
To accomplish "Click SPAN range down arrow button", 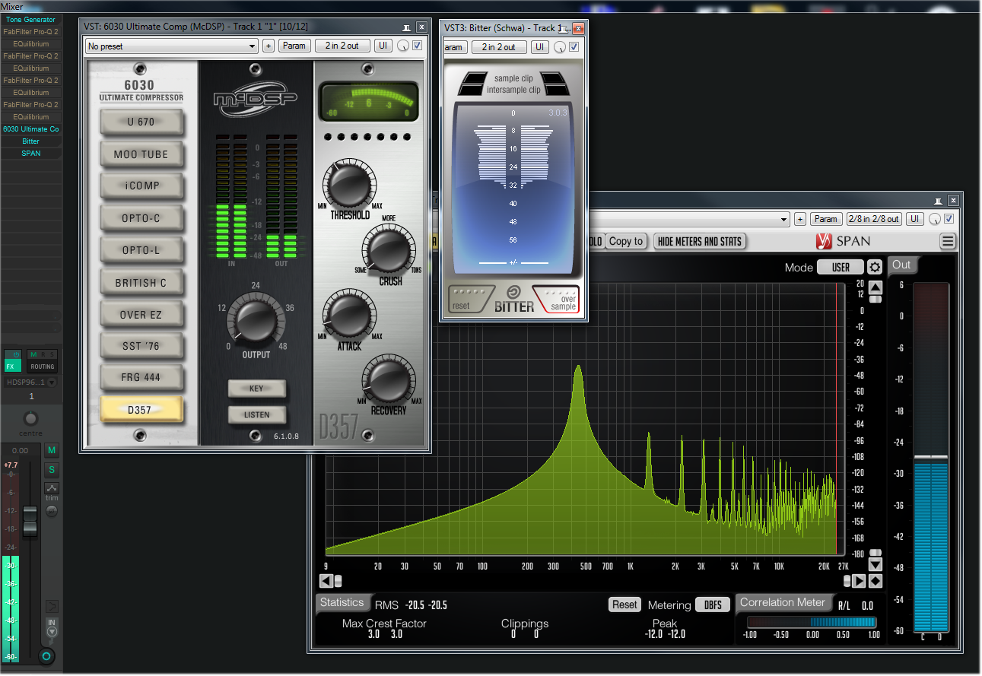I will click(876, 564).
